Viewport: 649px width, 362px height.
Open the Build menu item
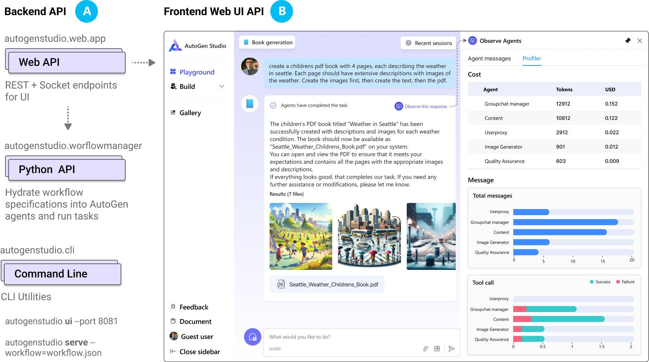tap(197, 86)
